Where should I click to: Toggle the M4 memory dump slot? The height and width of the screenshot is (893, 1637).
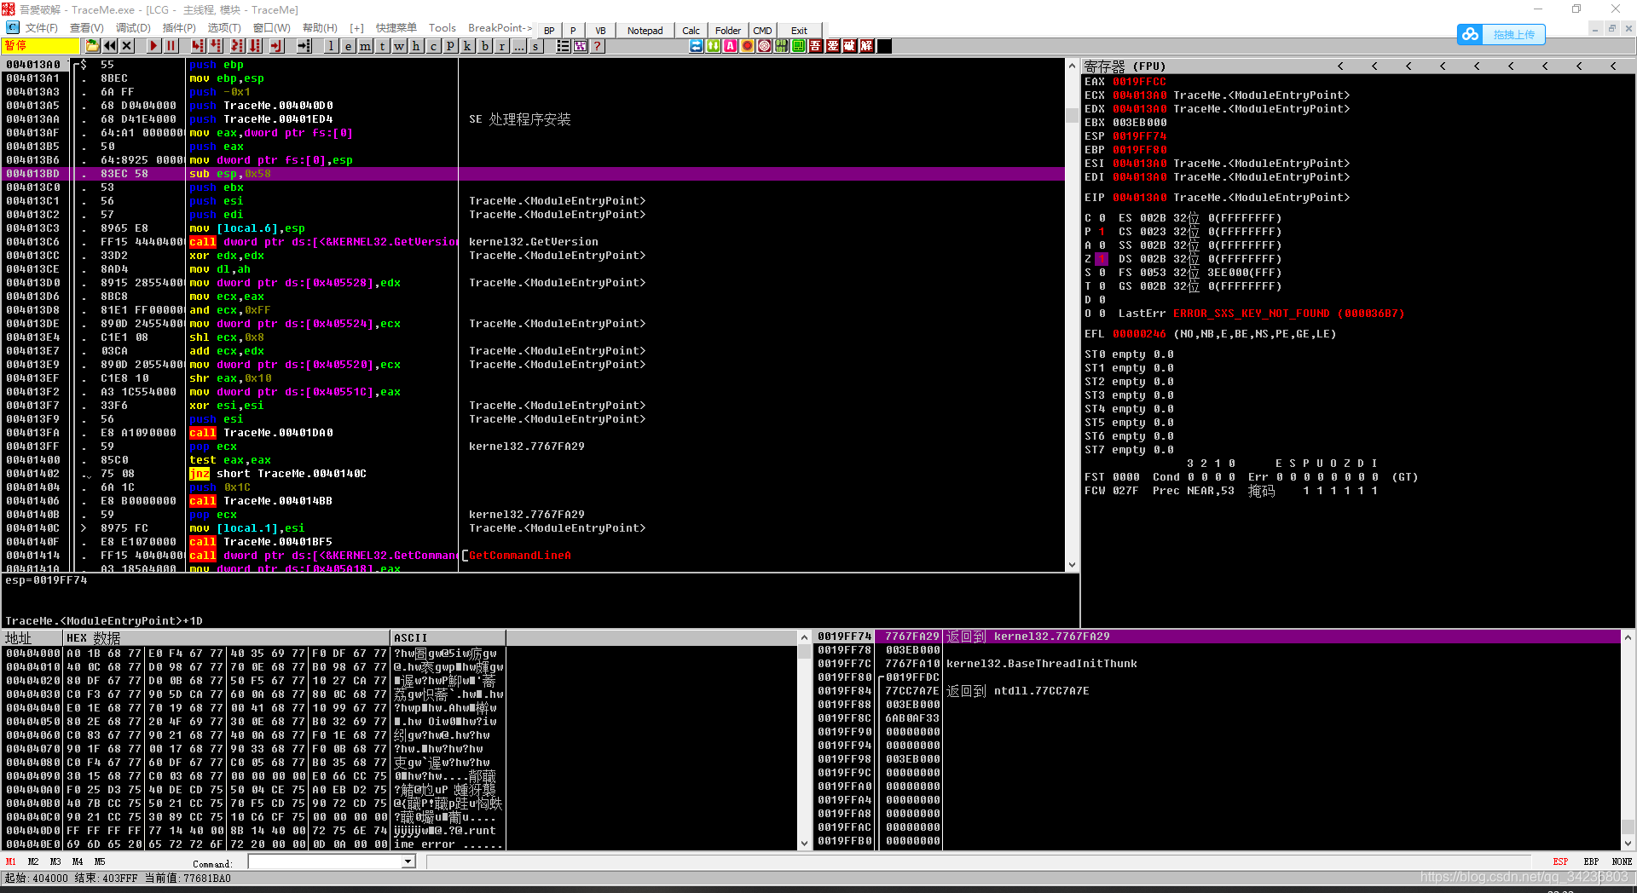78,861
